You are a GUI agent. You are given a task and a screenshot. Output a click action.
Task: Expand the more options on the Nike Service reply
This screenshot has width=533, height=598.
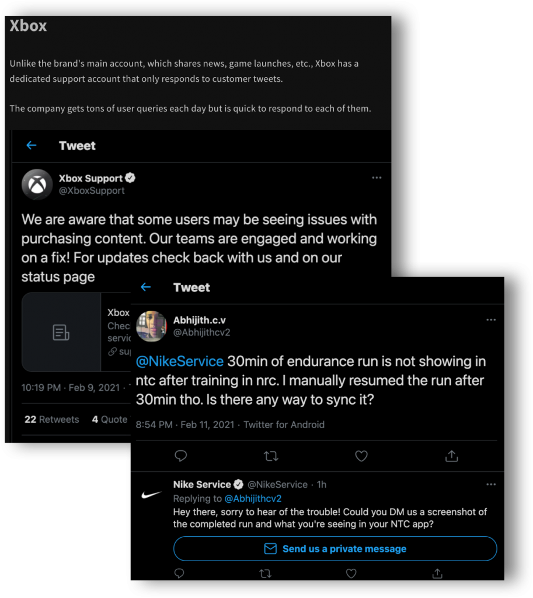(491, 484)
